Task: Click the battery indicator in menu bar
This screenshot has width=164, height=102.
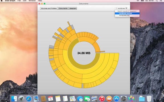Action: pyautogui.click(x=142, y=1)
